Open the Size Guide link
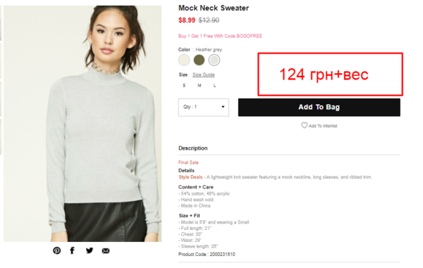The image size is (423, 268). [x=204, y=75]
